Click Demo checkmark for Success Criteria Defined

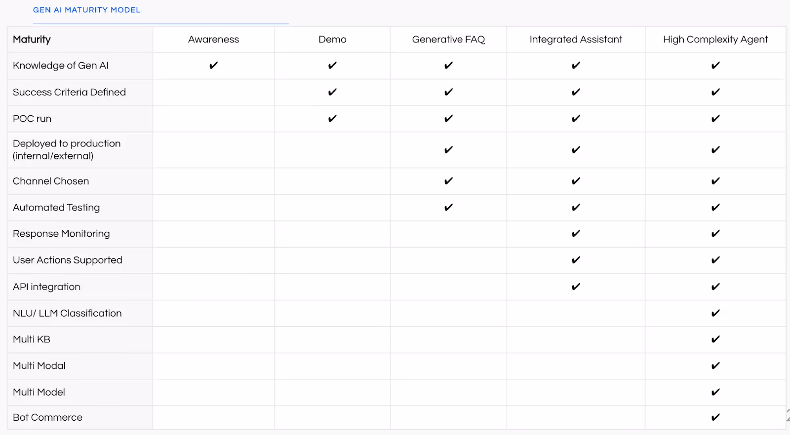pos(332,92)
